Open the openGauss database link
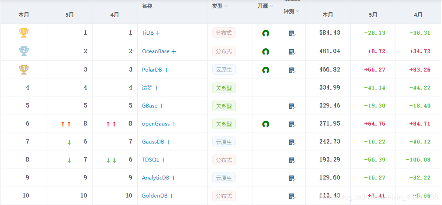 click(x=156, y=124)
